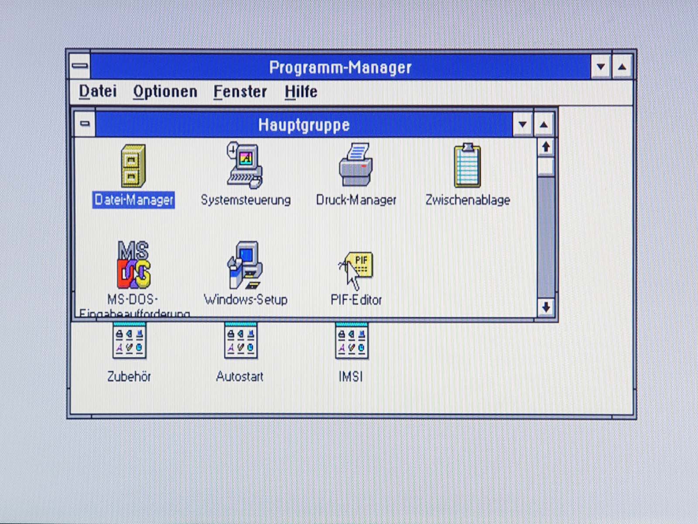Minimize the Hauptgruppe group window
The height and width of the screenshot is (524, 698).
coord(523,125)
